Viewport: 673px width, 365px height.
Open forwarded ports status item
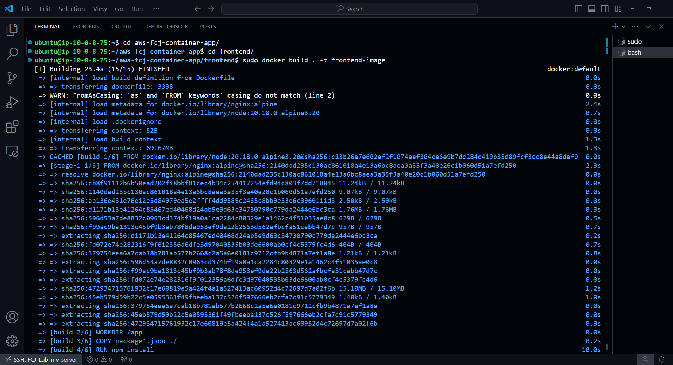(x=127, y=359)
